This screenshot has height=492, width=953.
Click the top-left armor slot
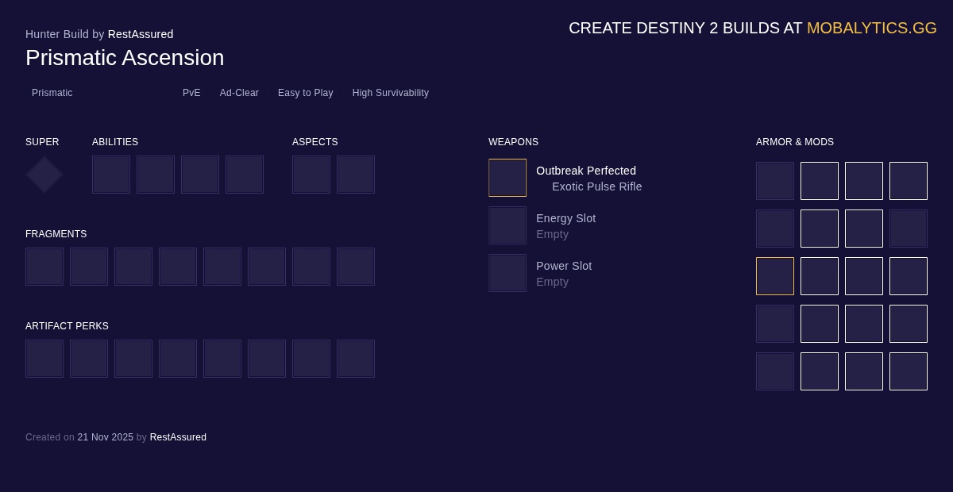[x=775, y=181]
